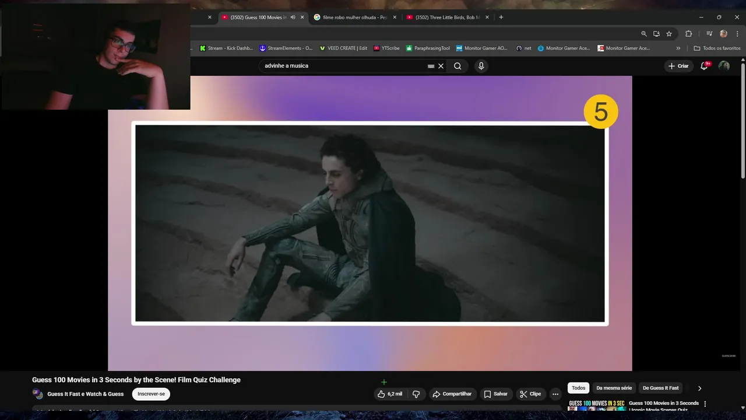Switch to Three Little Birds tab
Image resolution: width=746 pixels, height=420 pixels.
446,17
